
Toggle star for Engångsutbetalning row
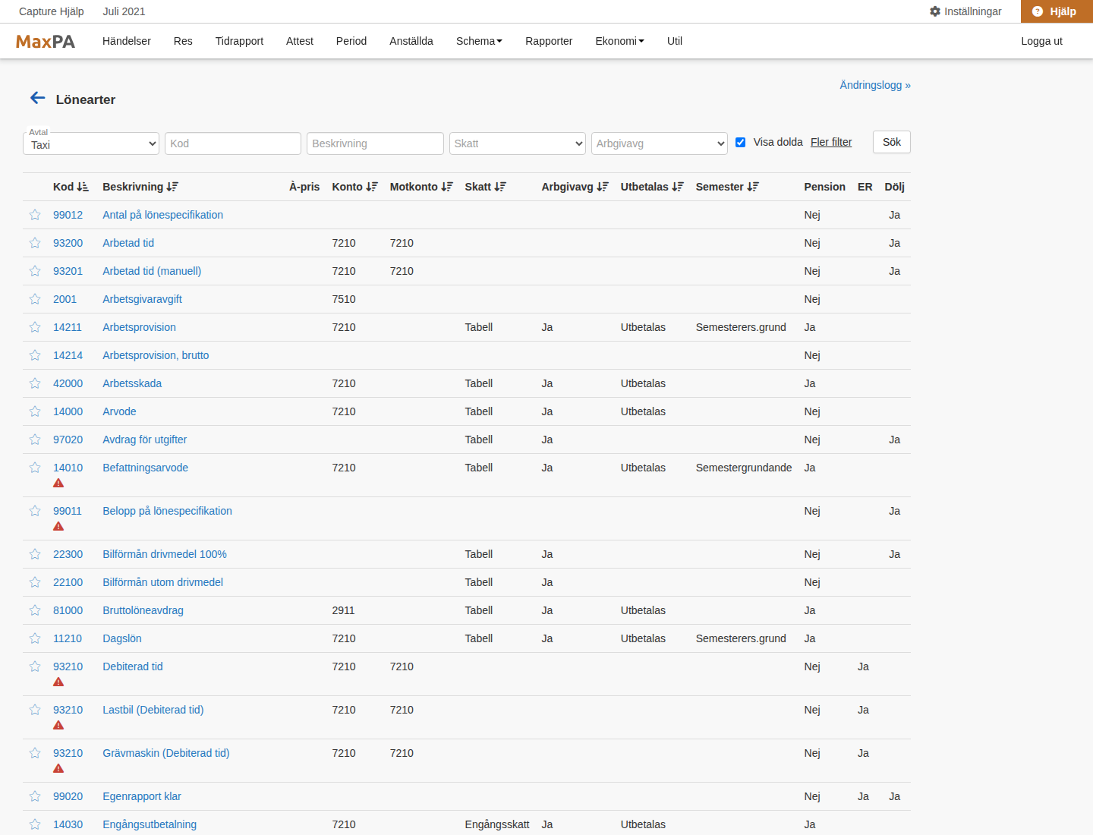(x=35, y=824)
